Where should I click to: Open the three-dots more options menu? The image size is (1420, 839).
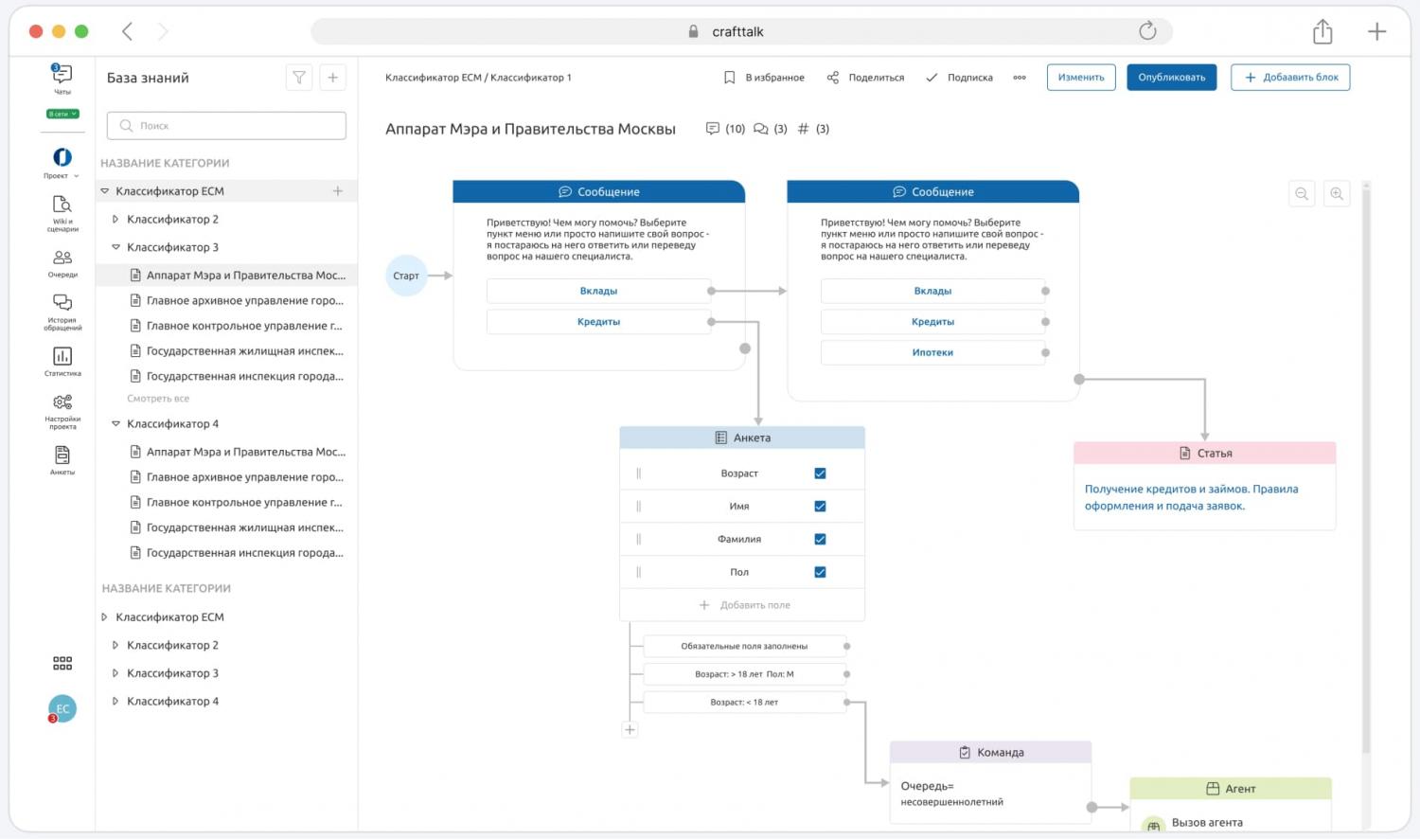click(x=1020, y=78)
